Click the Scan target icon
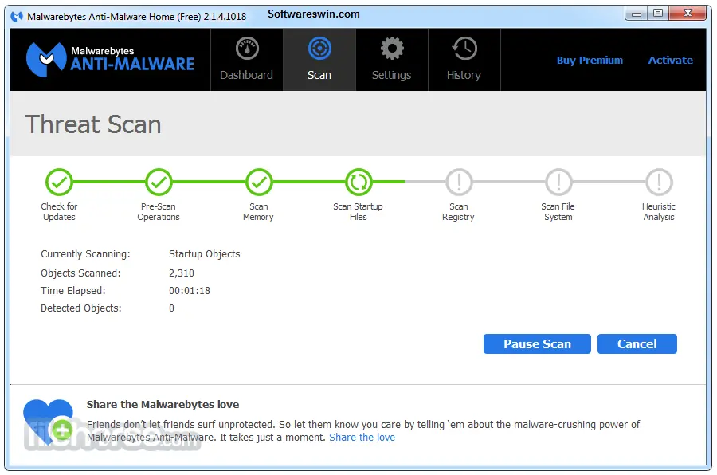The height and width of the screenshot is (475, 717). point(319,49)
